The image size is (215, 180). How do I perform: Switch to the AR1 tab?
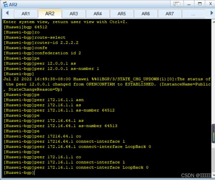tap(26, 14)
